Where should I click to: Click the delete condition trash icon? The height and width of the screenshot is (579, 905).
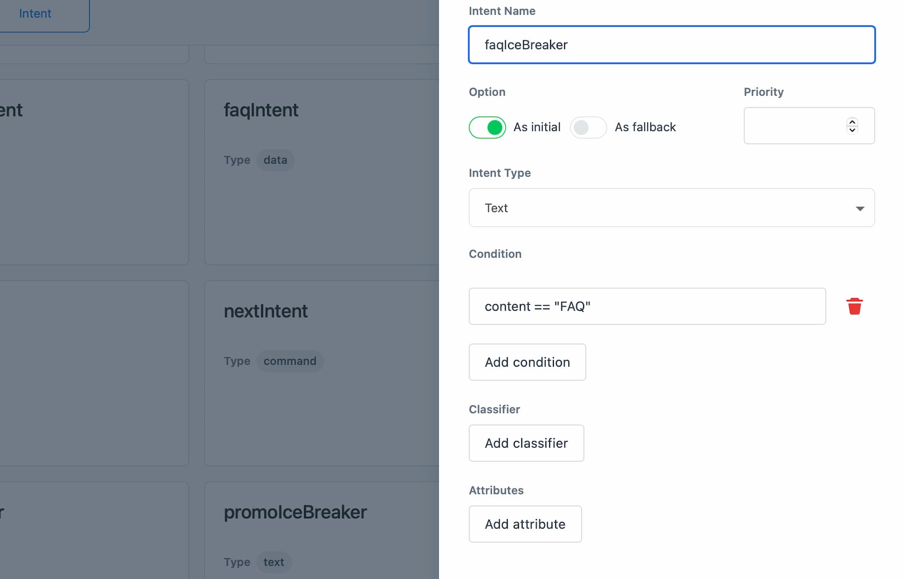[854, 306]
